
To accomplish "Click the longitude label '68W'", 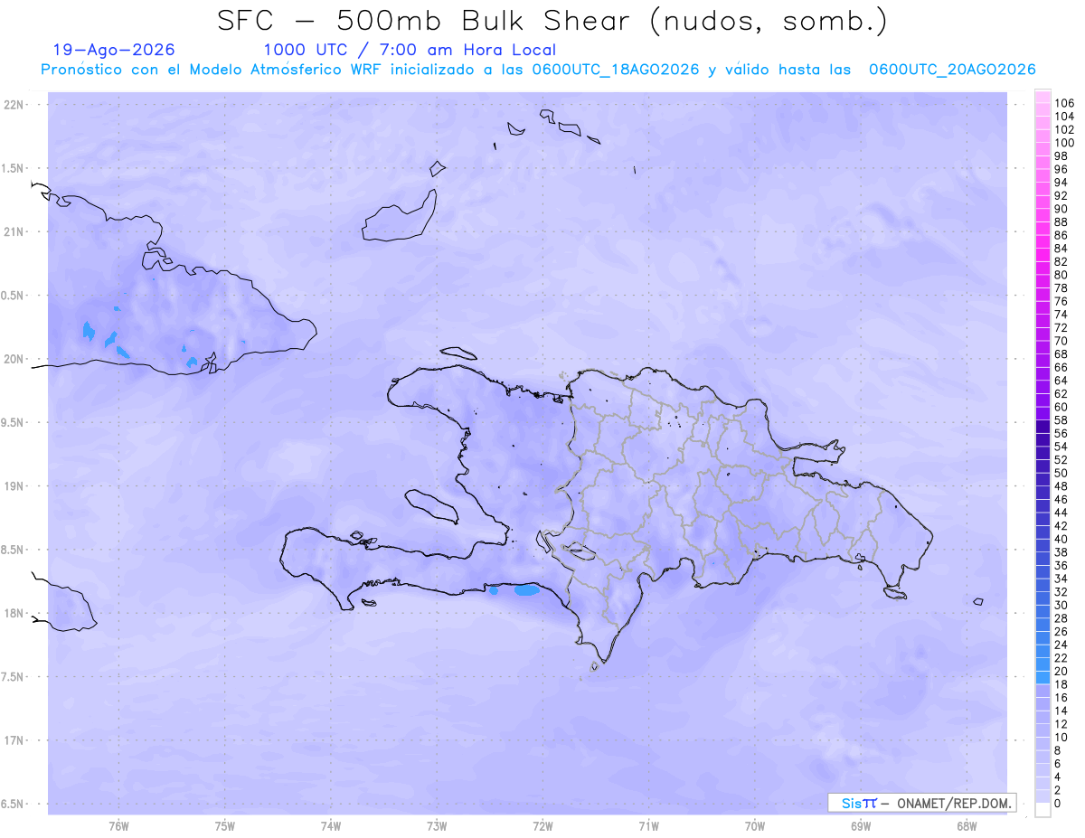I will point(967,825).
